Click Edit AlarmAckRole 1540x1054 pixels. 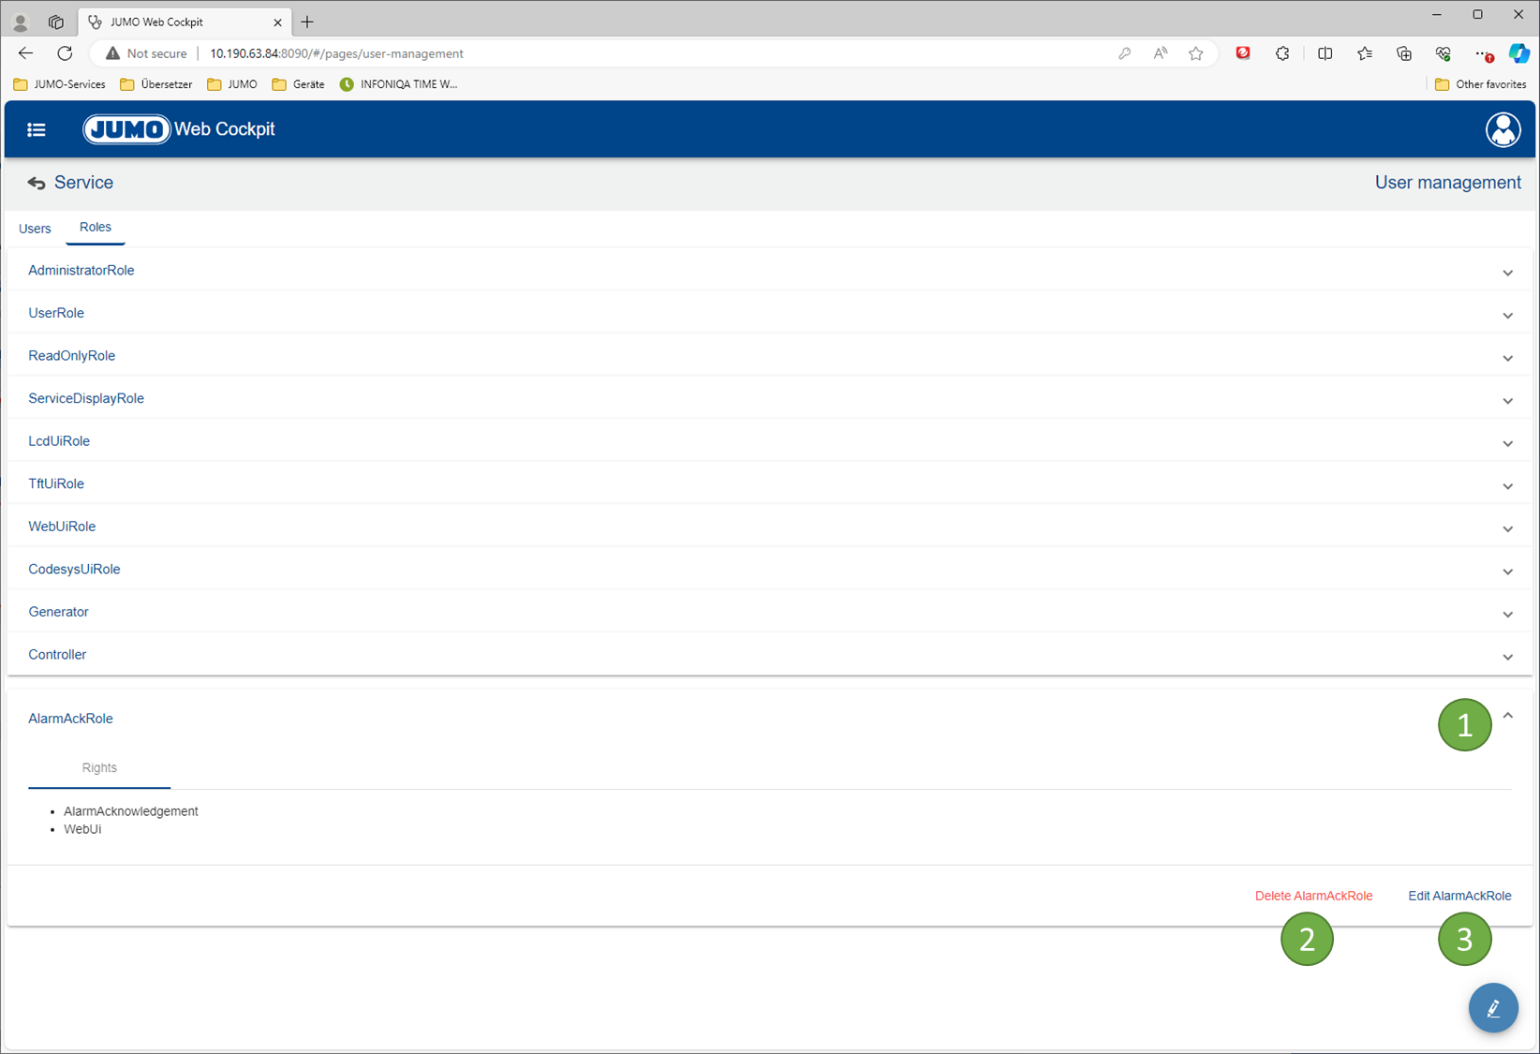click(x=1459, y=896)
